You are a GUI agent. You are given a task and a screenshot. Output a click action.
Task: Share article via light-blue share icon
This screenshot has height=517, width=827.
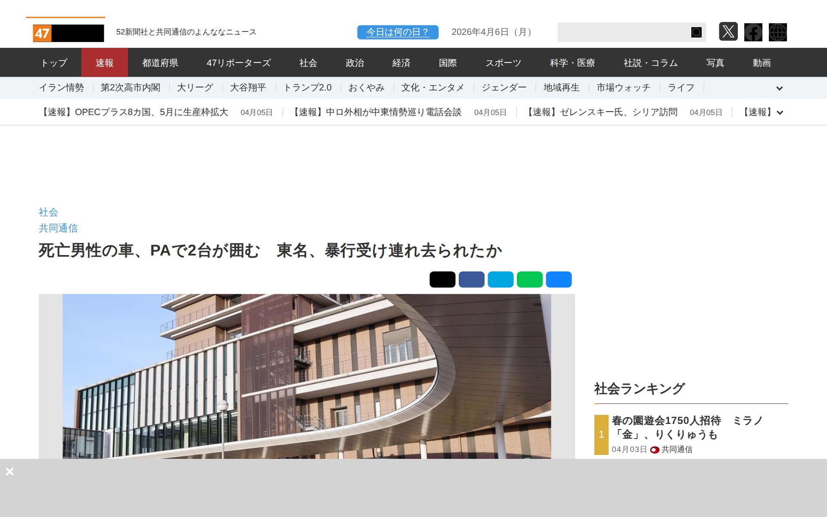tap(501, 279)
